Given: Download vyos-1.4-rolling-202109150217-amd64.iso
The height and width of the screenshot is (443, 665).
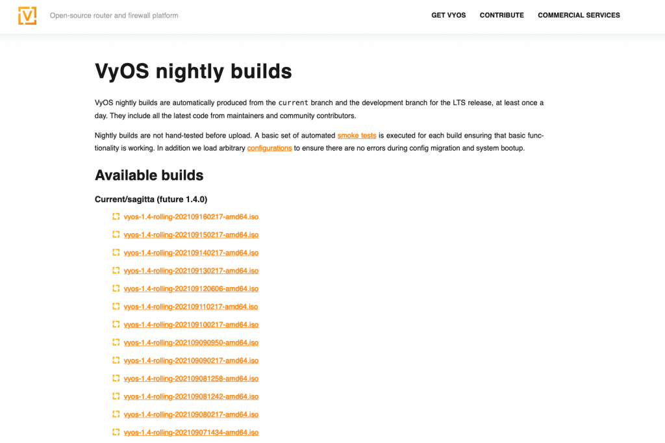Looking at the screenshot, I should click(191, 234).
